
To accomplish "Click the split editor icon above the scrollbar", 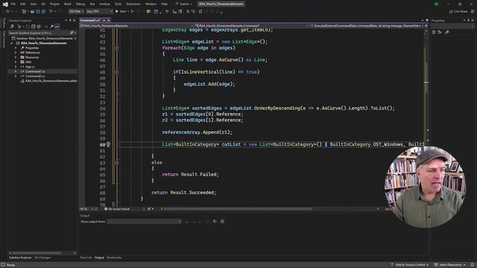I will pos(426,26).
